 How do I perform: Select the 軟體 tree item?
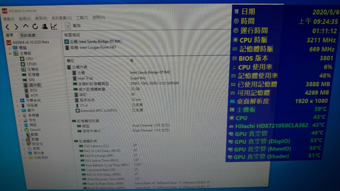pyautogui.click(x=35, y=139)
